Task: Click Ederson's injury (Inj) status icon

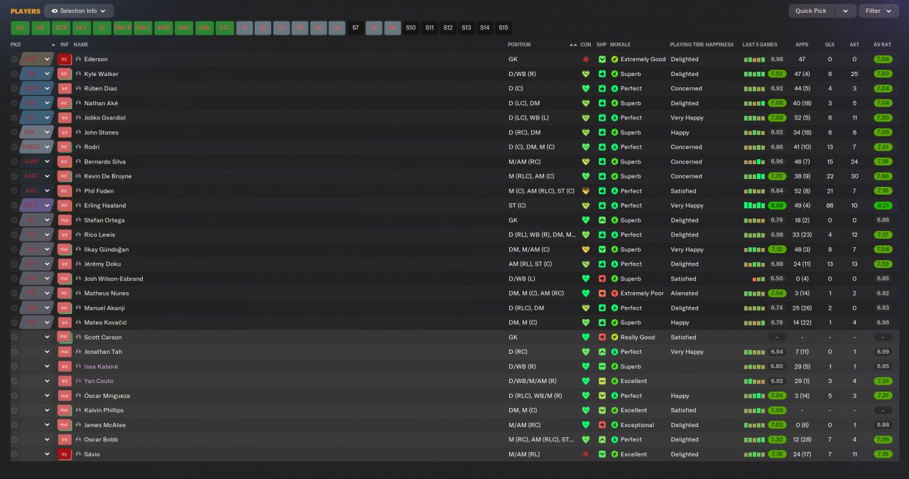Action: pyautogui.click(x=65, y=59)
